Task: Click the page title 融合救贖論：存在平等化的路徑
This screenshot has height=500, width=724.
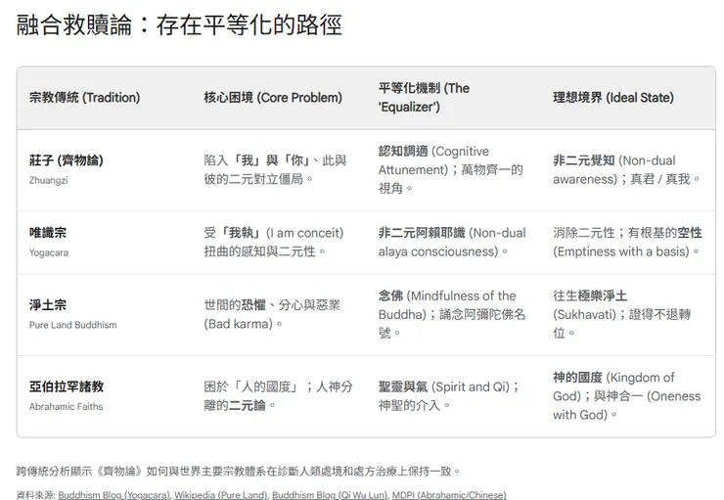Action: coord(179,24)
